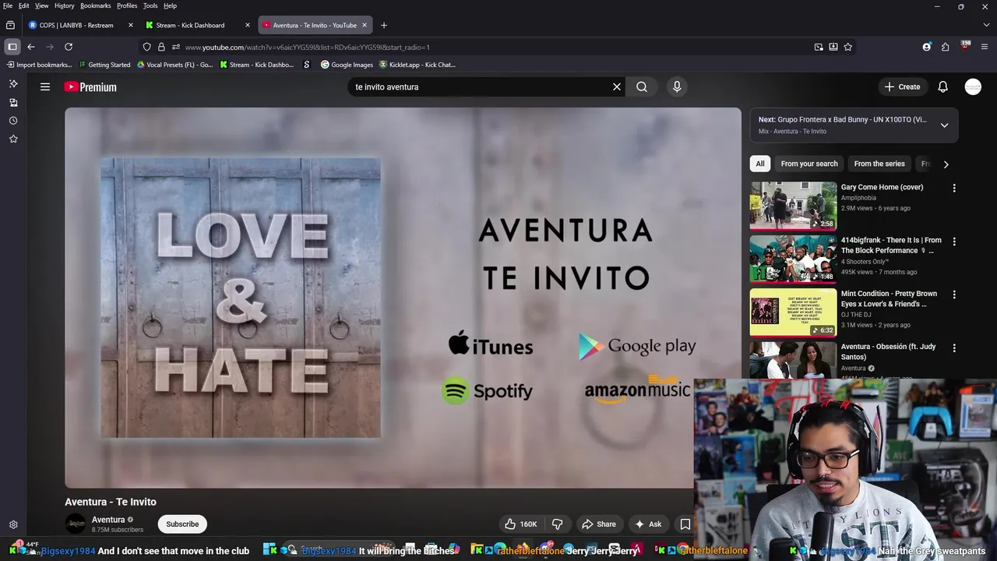Open options menu for Aventura Obsesión video

point(954,348)
